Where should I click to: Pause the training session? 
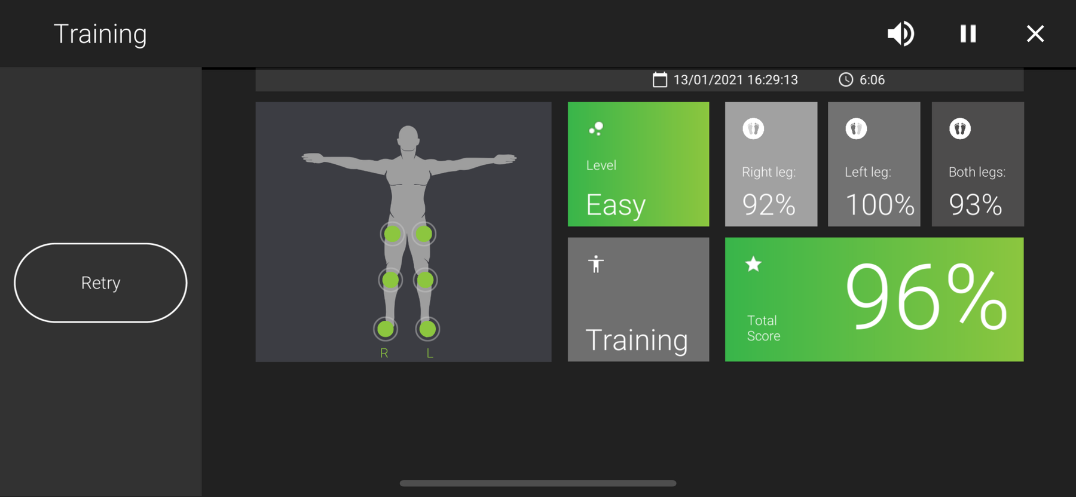click(x=968, y=33)
